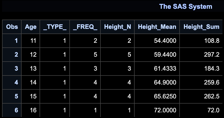Click The SAS System title
The width and height of the screenshot is (224, 118).
185,6
